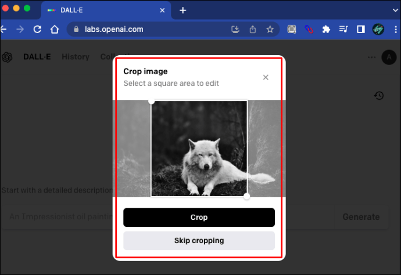Screen dimensions: 401x275
Task: Click the install app icon in address bar
Action: pyautogui.click(x=235, y=30)
